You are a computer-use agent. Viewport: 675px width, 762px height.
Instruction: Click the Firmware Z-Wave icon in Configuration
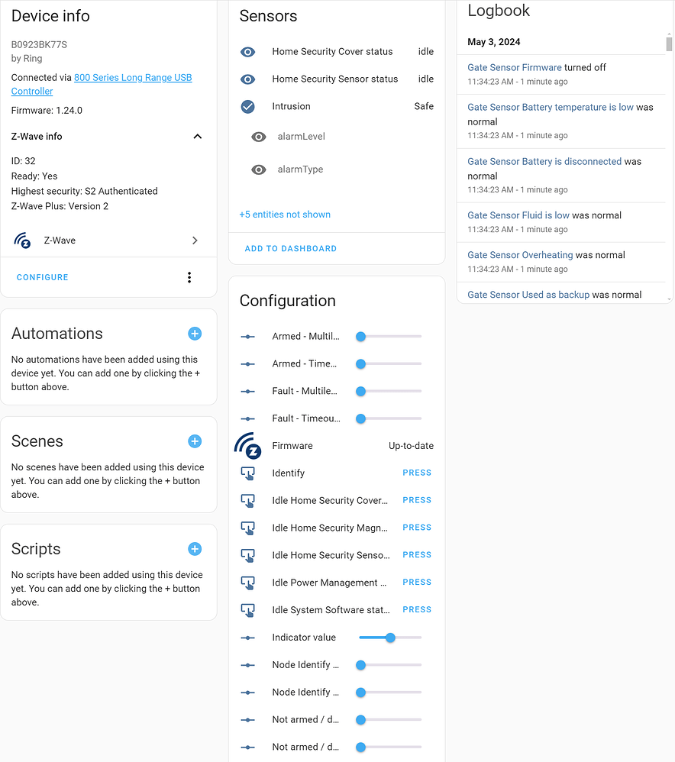247,445
